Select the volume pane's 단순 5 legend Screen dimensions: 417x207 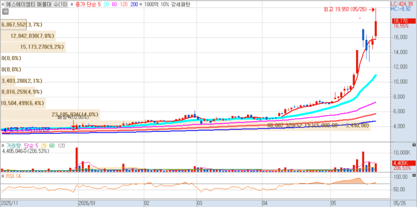pyautogui.click(x=32, y=146)
